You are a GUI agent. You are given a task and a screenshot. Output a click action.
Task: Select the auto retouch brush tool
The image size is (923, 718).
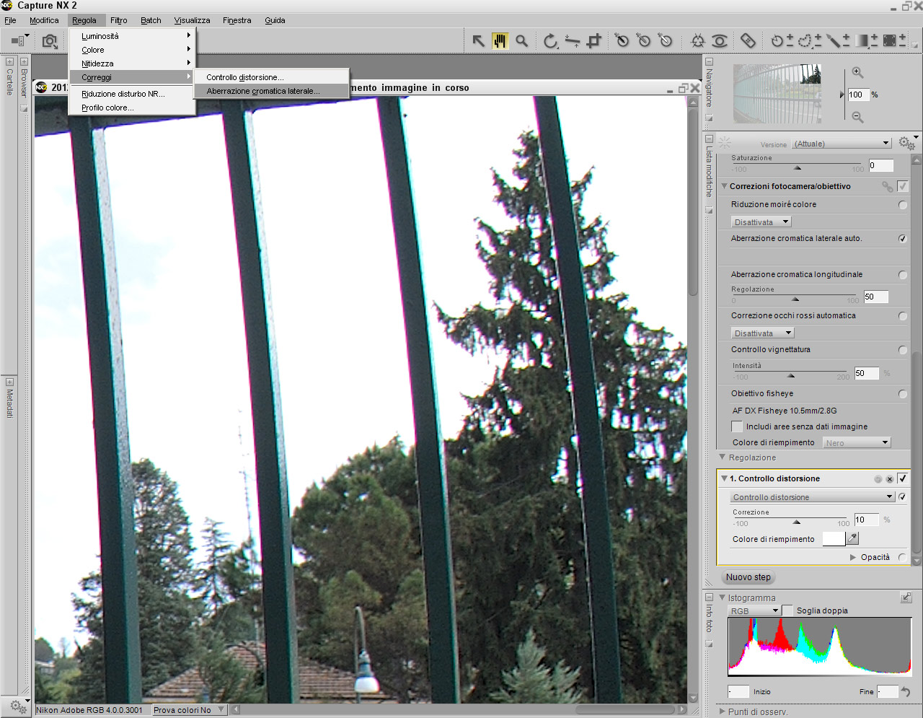click(748, 41)
